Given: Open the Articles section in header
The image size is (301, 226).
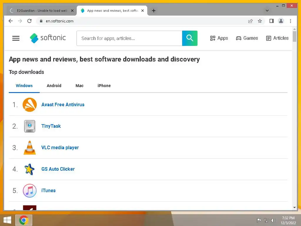Looking at the screenshot, I should pos(277,38).
